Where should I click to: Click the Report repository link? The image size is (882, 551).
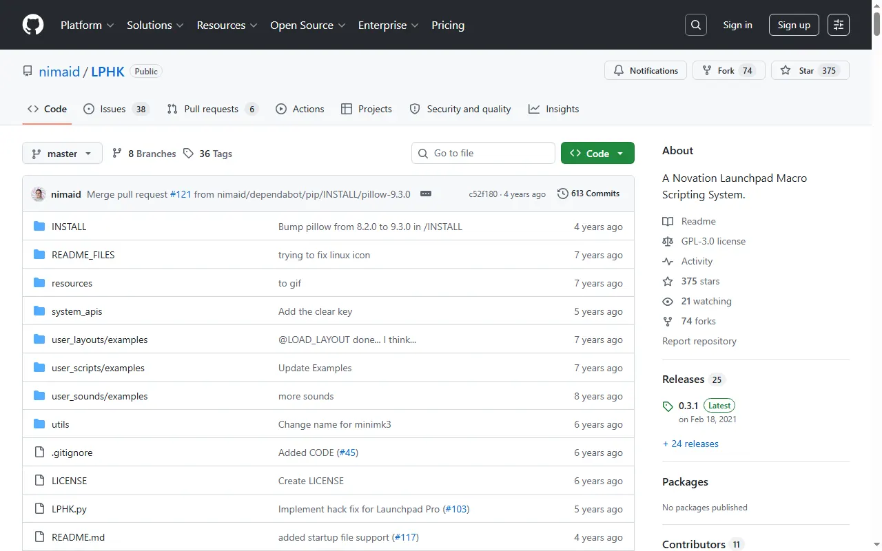coord(699,341)
